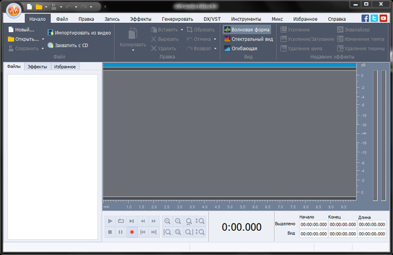
Task: Switch to the Эффекты side panel tab
Action: tap(37, 67)
